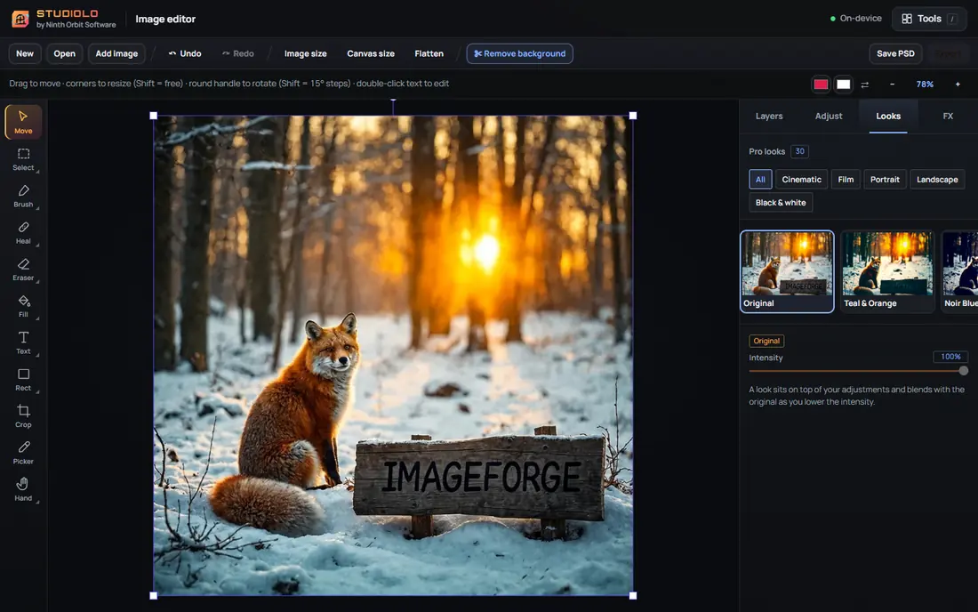Image resolution: width=978 pixels, height=612 pixels.
Task: Click the Open button
Action: pos(64,53)
